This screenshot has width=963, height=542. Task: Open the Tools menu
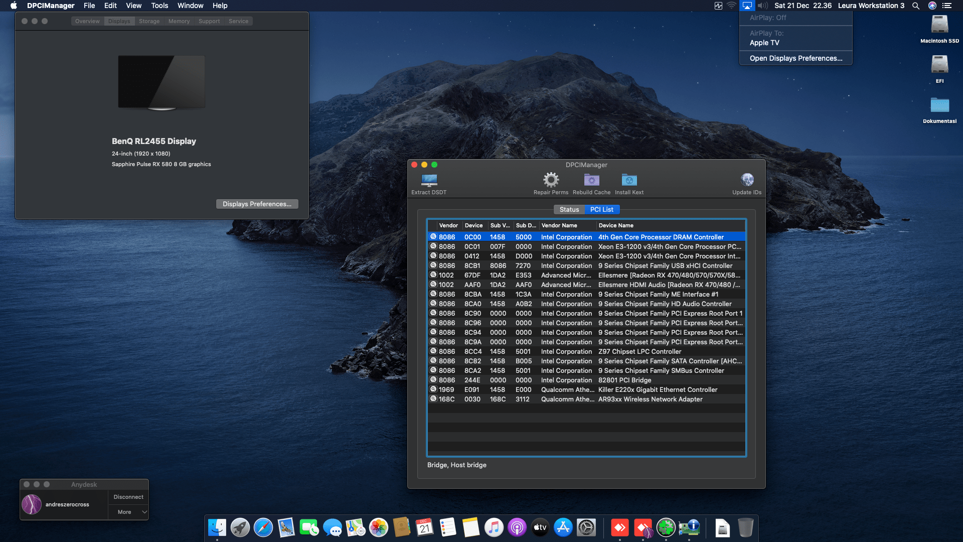(159, 6)
